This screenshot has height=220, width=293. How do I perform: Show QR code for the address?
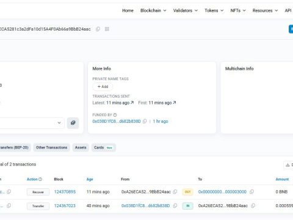(107, 29)
